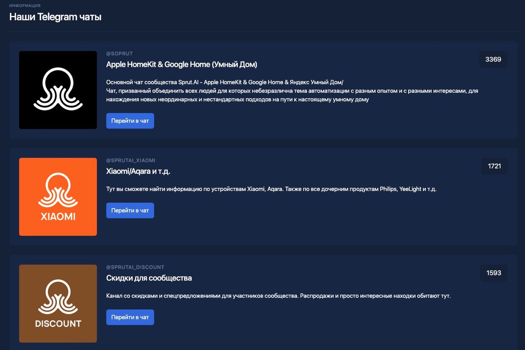Click 'Перейти в чат' for Скидки для сообщества
The width and height of the screenshot is (525, 350).
point(130,317)
